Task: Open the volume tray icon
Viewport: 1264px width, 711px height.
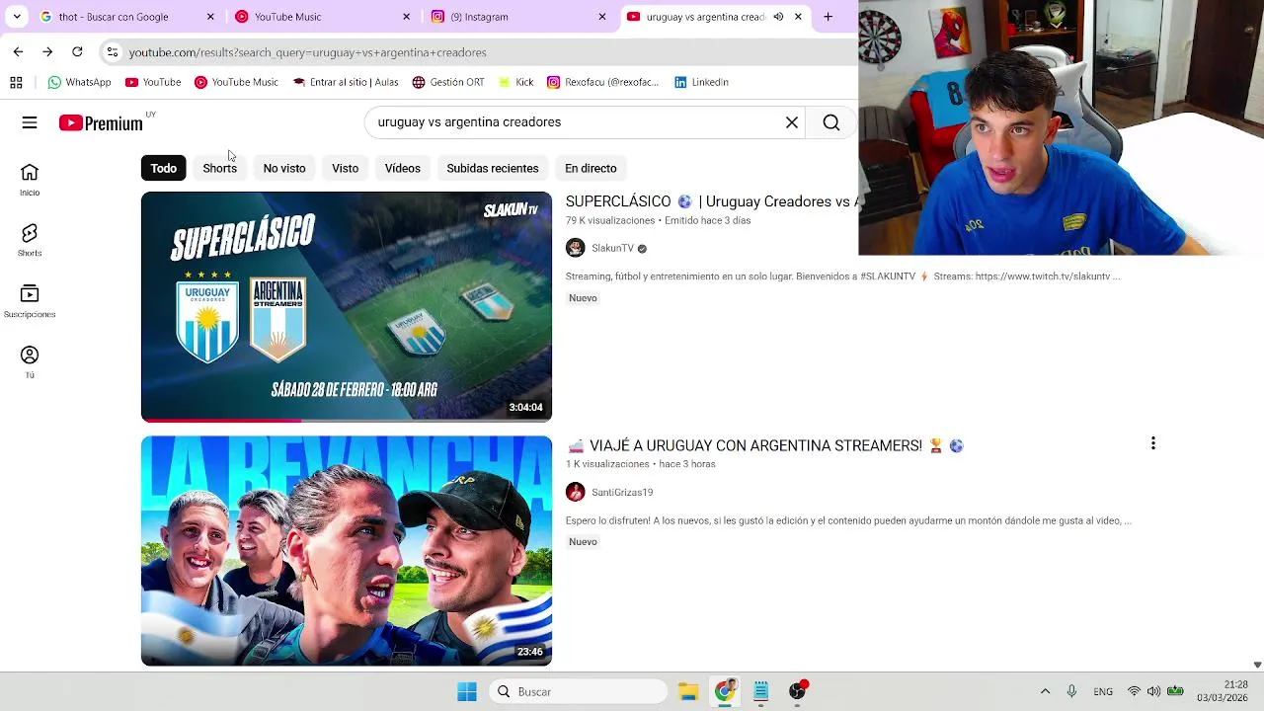Action: (x=1153, y=691)
